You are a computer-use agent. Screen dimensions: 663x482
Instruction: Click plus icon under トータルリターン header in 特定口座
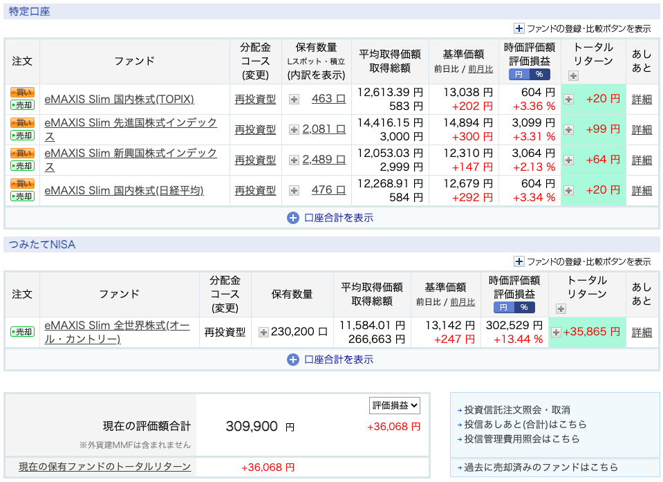pyautogui.click(x=573, y=76)
